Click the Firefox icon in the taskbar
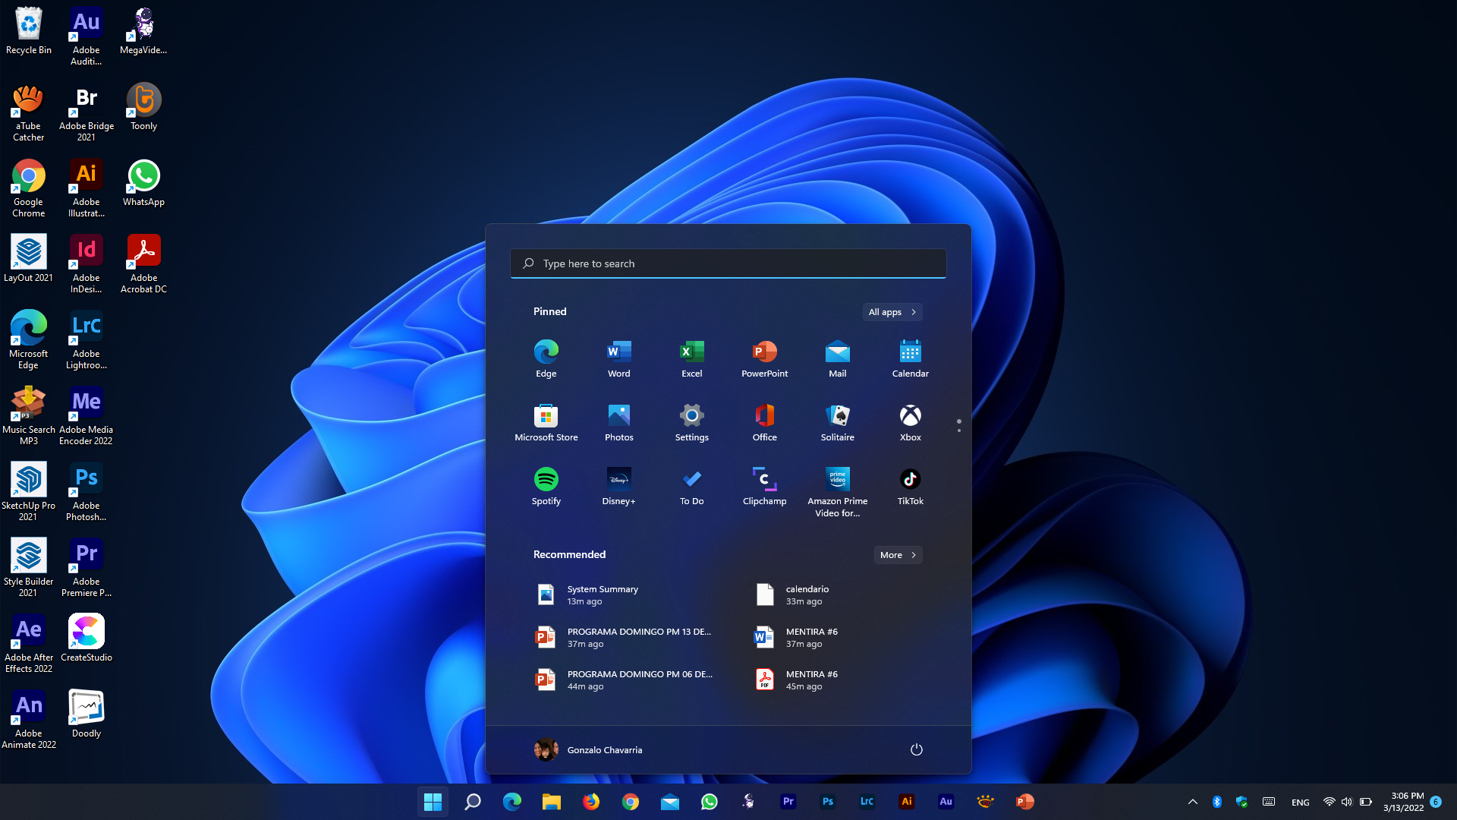 click(x=590, y=802)
